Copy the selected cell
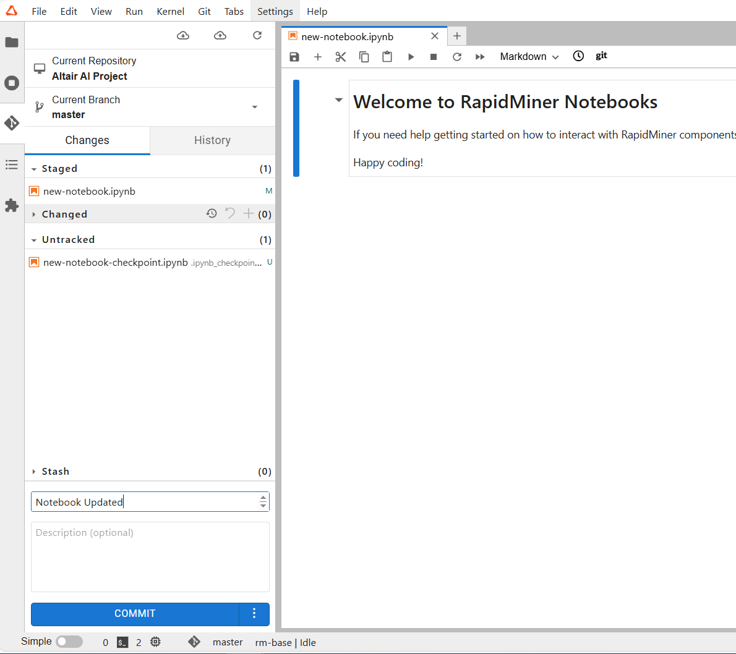Image resolution: width=736 pixels, height=654 pixels. pyautogui.click(x=364, y=57)
